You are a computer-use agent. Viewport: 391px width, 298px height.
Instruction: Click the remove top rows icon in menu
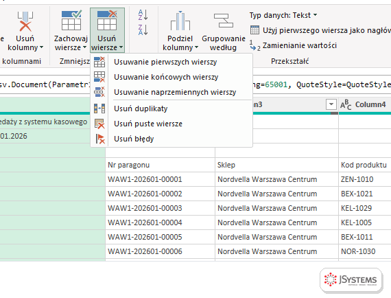99,62
